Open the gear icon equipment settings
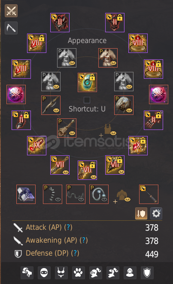This screenshot has width=173, height=284. [x=156, y=213]
